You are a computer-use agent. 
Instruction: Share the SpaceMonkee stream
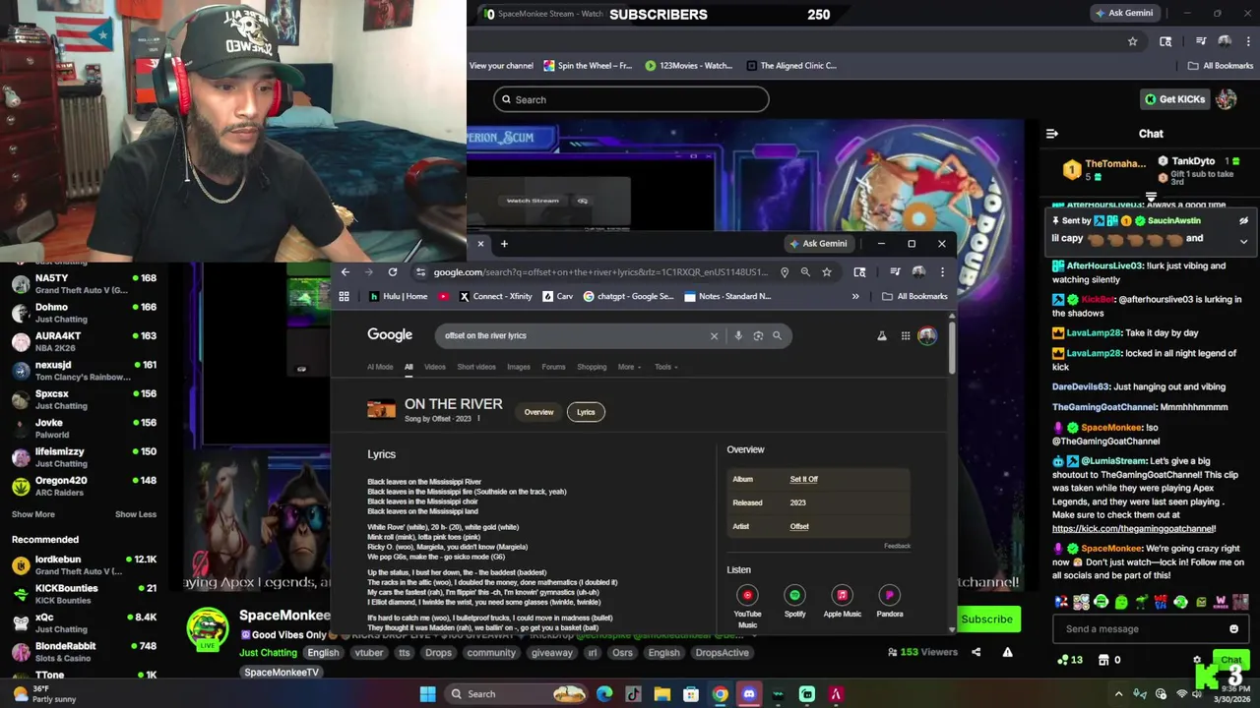tap(976, 652)
